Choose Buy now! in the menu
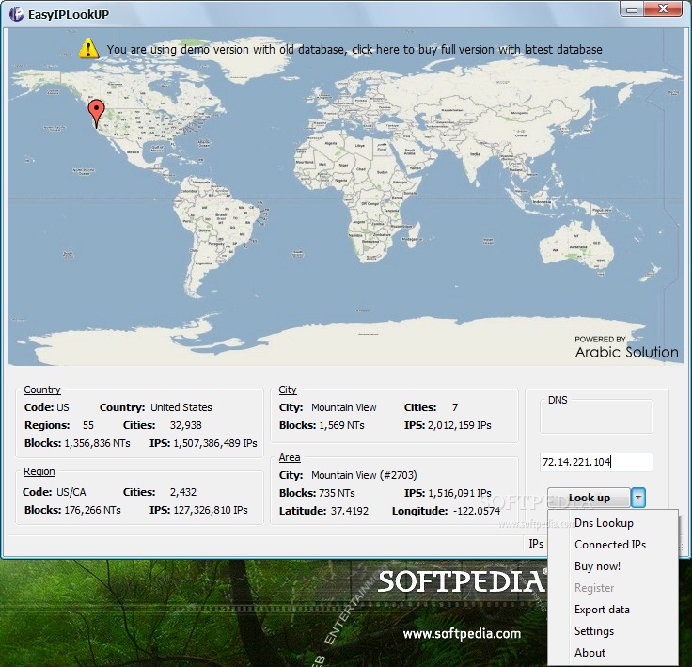 pos(598,566)
